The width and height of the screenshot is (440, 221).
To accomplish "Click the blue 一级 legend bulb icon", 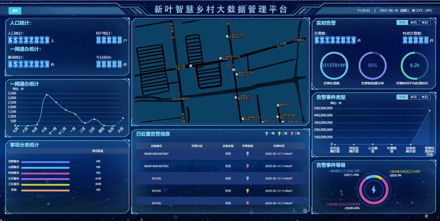I will point(266,133).
